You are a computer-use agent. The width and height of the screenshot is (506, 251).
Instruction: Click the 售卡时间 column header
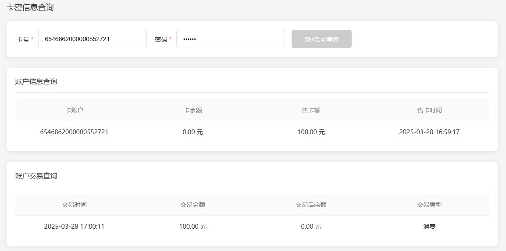[429, 110]
